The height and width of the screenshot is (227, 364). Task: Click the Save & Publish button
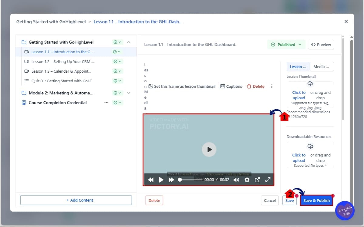[316, 200]
